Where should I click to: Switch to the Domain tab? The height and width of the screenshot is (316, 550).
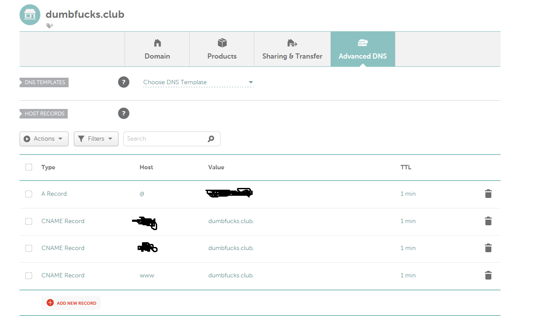[157, 49]
